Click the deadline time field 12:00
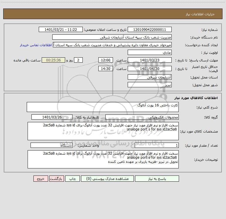226x219 pixels. (x=105, y=60)
